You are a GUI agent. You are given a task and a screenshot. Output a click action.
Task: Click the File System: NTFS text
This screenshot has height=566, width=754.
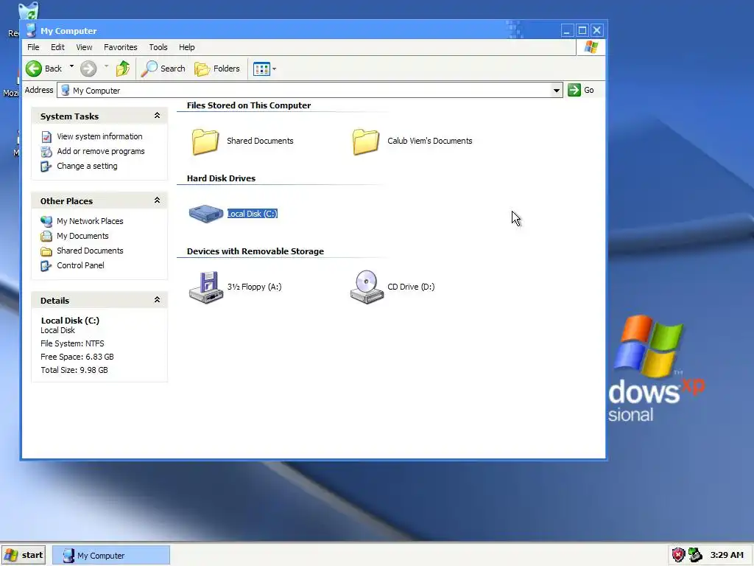click(72, 343)
